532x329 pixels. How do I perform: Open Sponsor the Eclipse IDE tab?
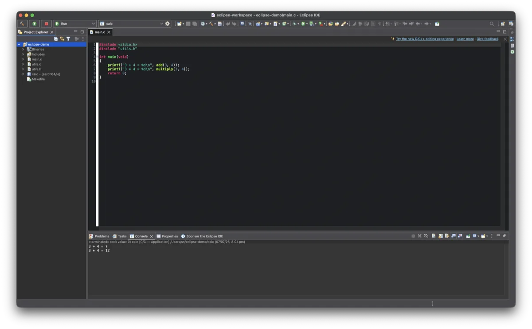pos(202,236)
